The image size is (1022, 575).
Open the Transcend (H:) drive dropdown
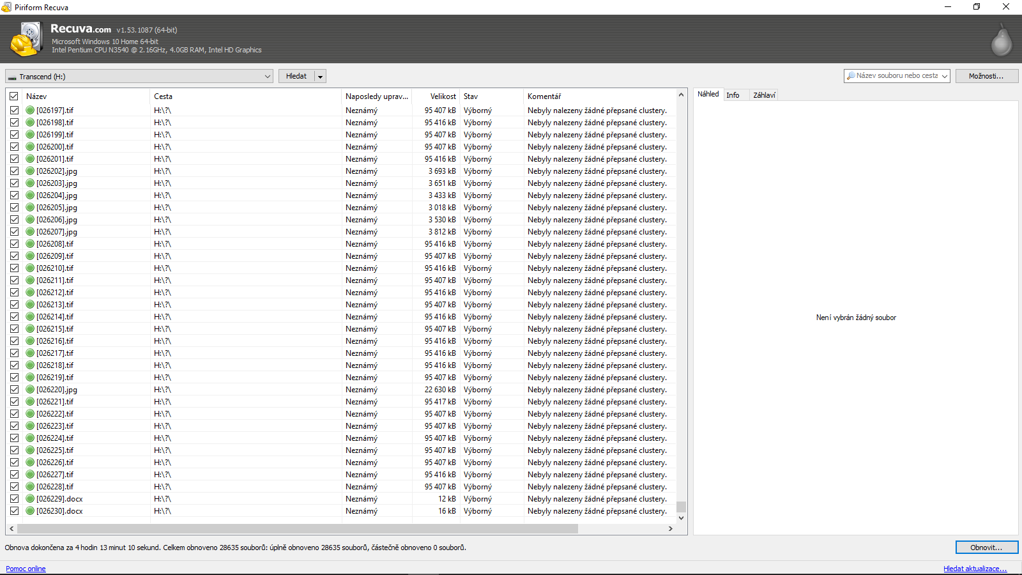click(267, 77)
